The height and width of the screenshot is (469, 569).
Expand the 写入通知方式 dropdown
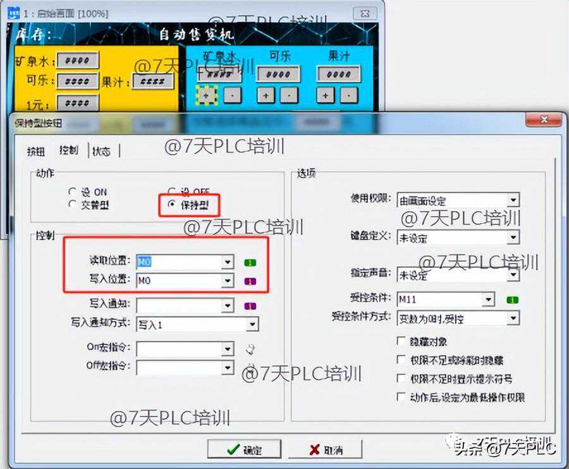tap(252, 324)
